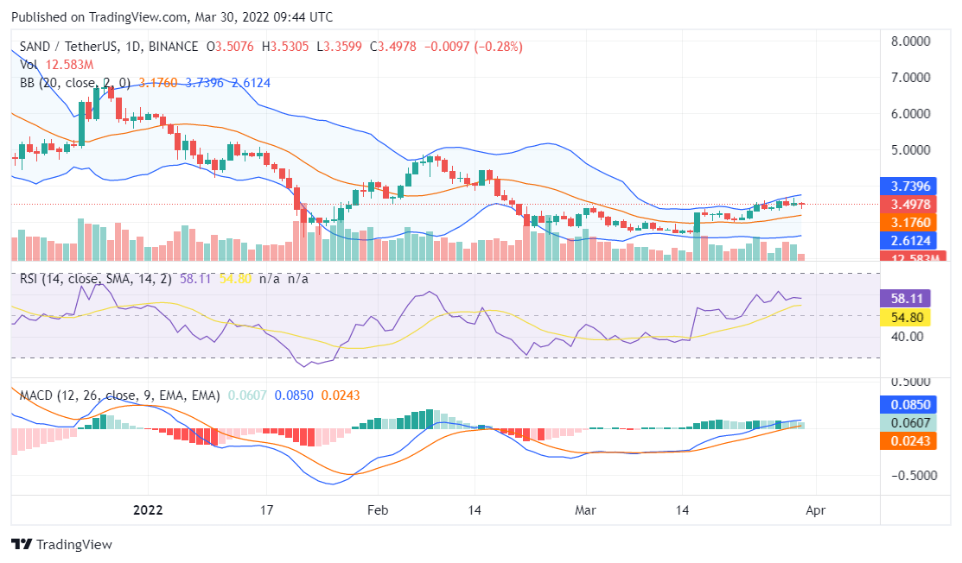Image resolution: width=962 pixels, height=563 pixels.
Task: Click the yellow 54.80 RSI average tag
Action: click(908, 317)
